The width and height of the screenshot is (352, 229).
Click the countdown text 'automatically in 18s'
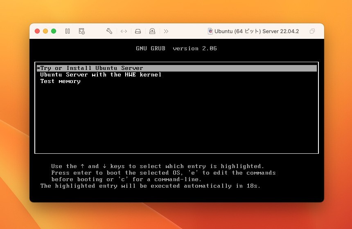222,186
